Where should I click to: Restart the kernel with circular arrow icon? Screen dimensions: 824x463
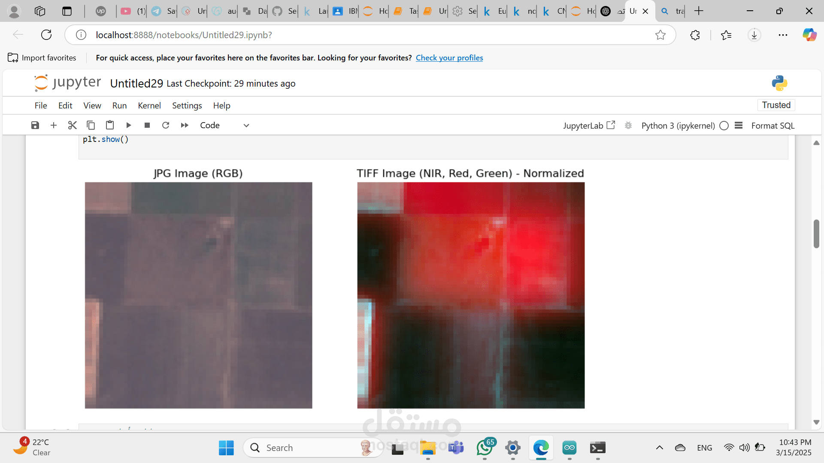166,125
